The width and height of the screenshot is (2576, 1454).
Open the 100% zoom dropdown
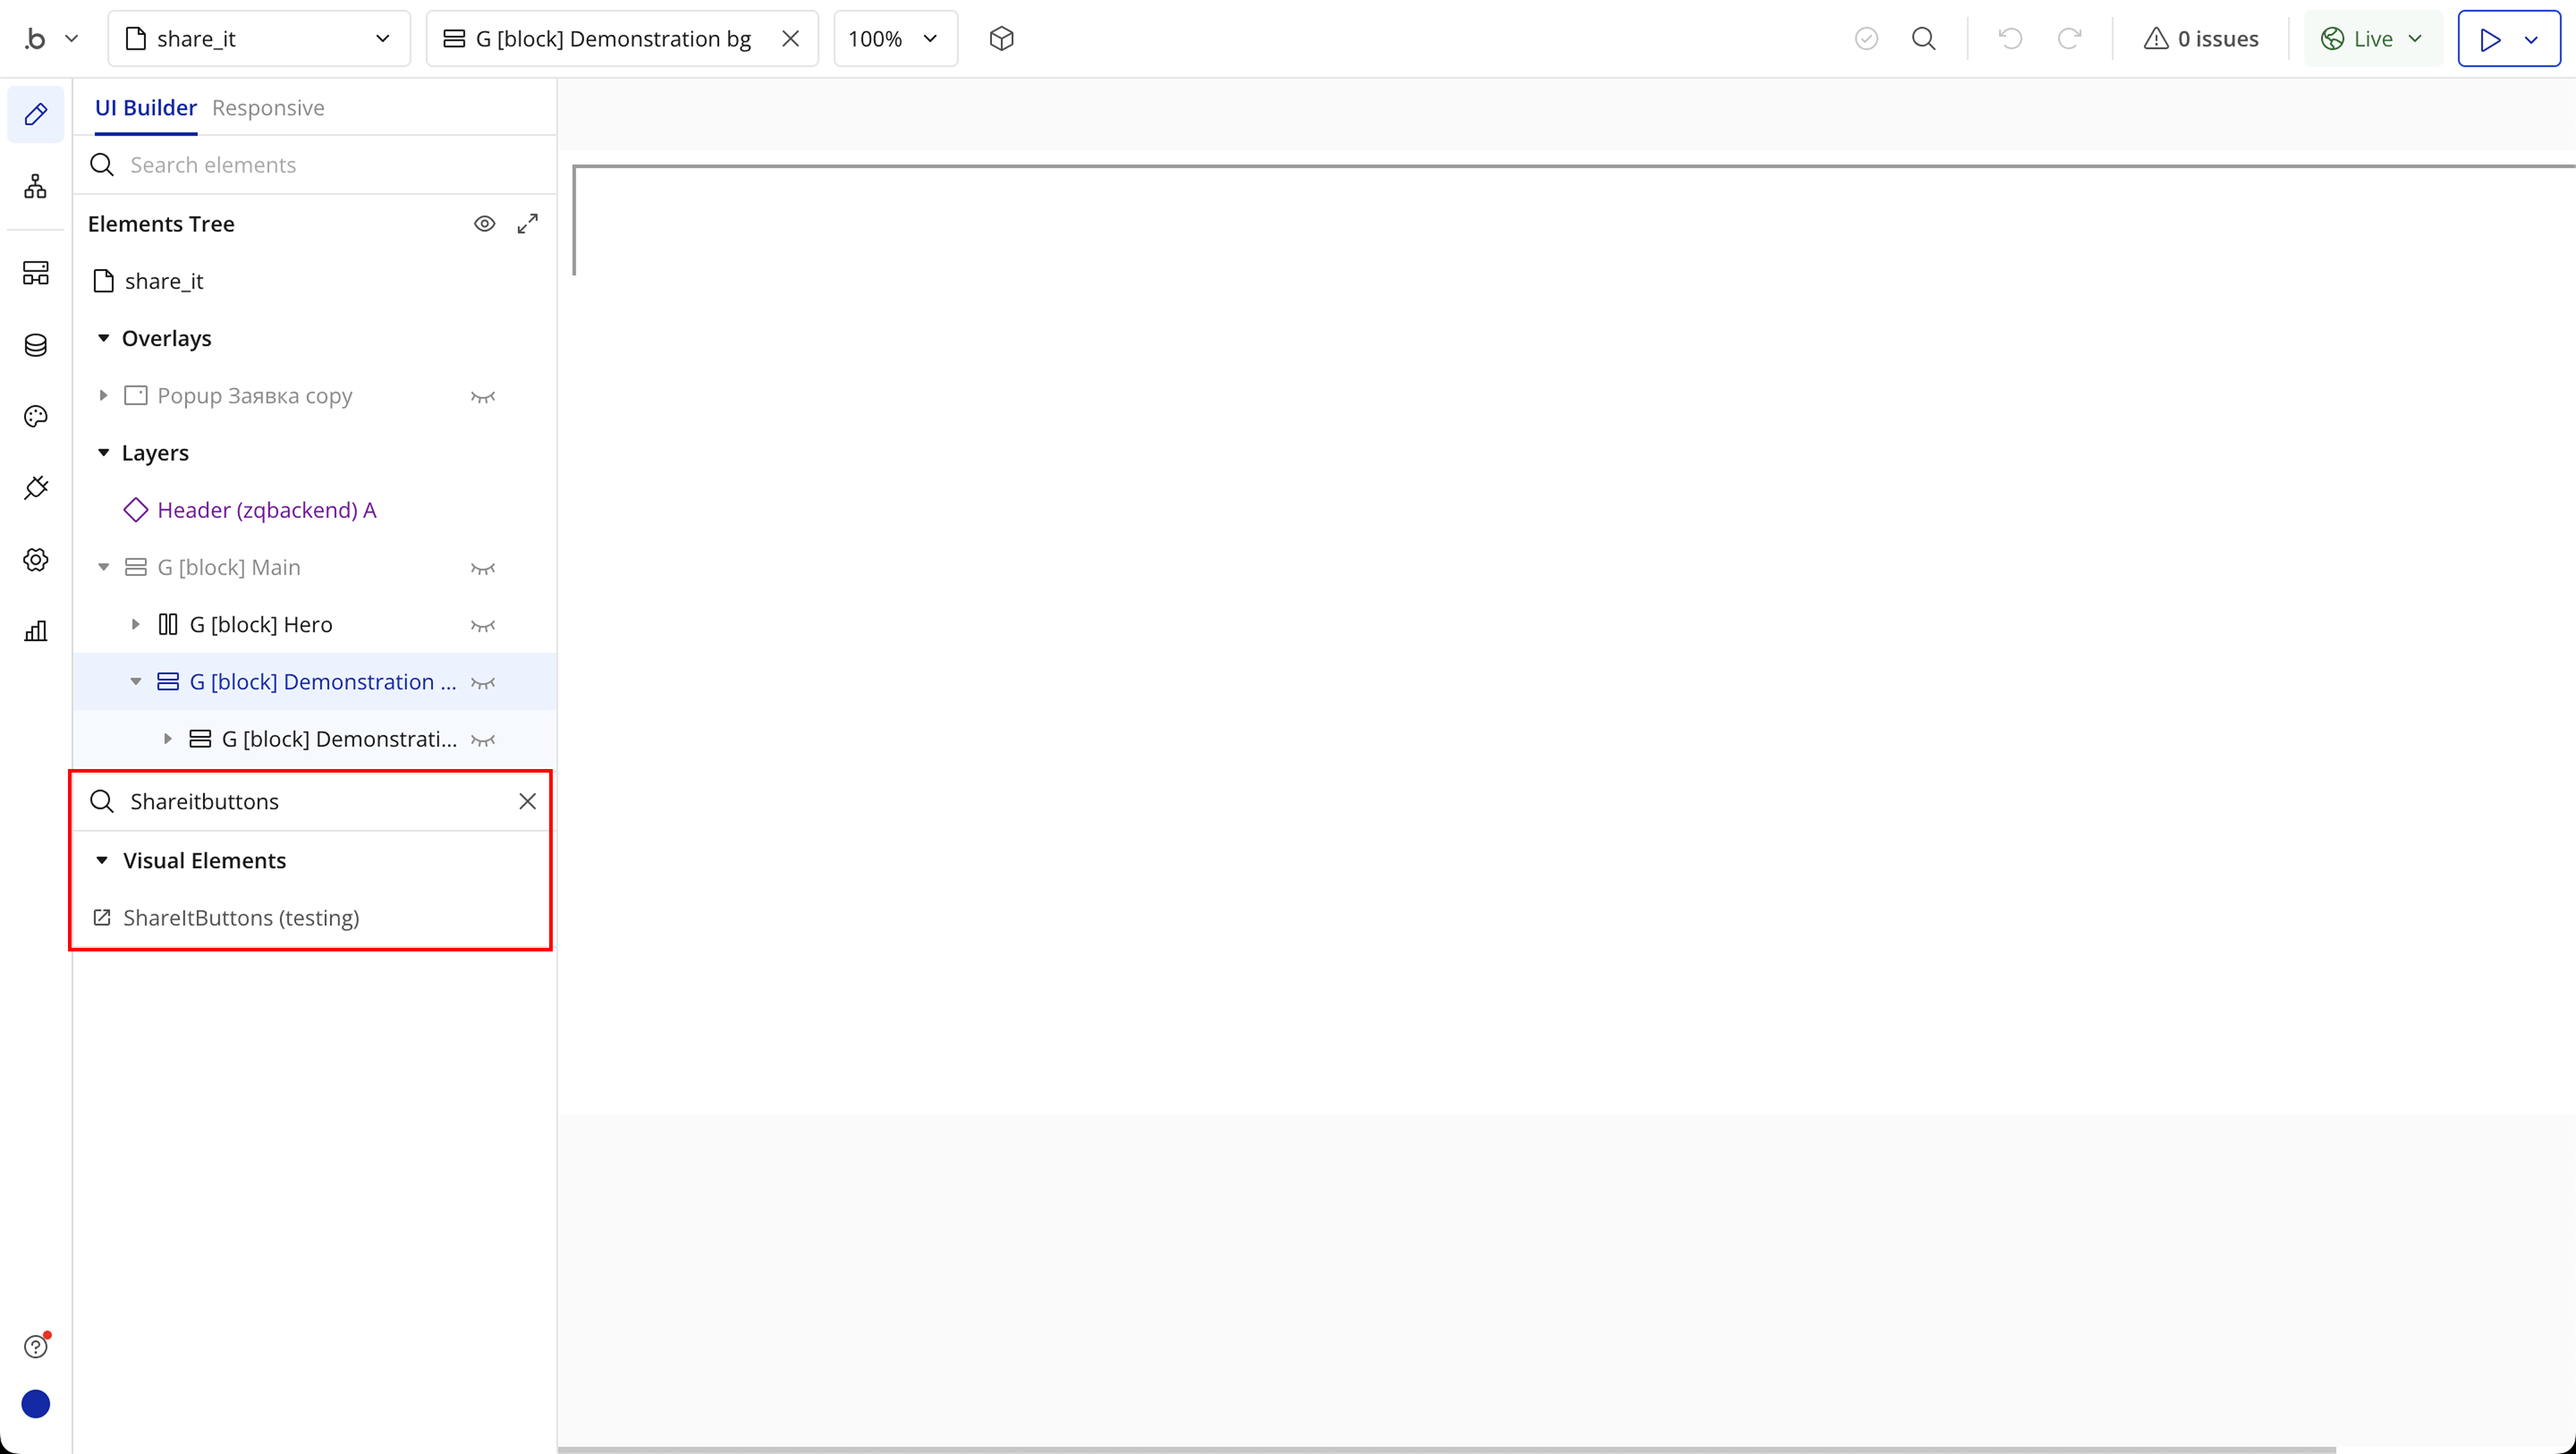tap(894, 39)
